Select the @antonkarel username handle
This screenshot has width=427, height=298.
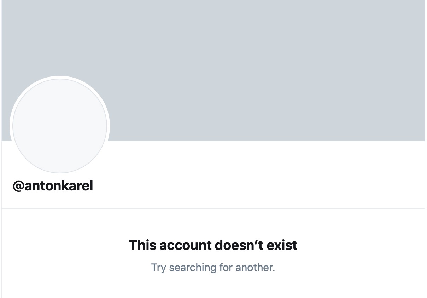[53, 185]
